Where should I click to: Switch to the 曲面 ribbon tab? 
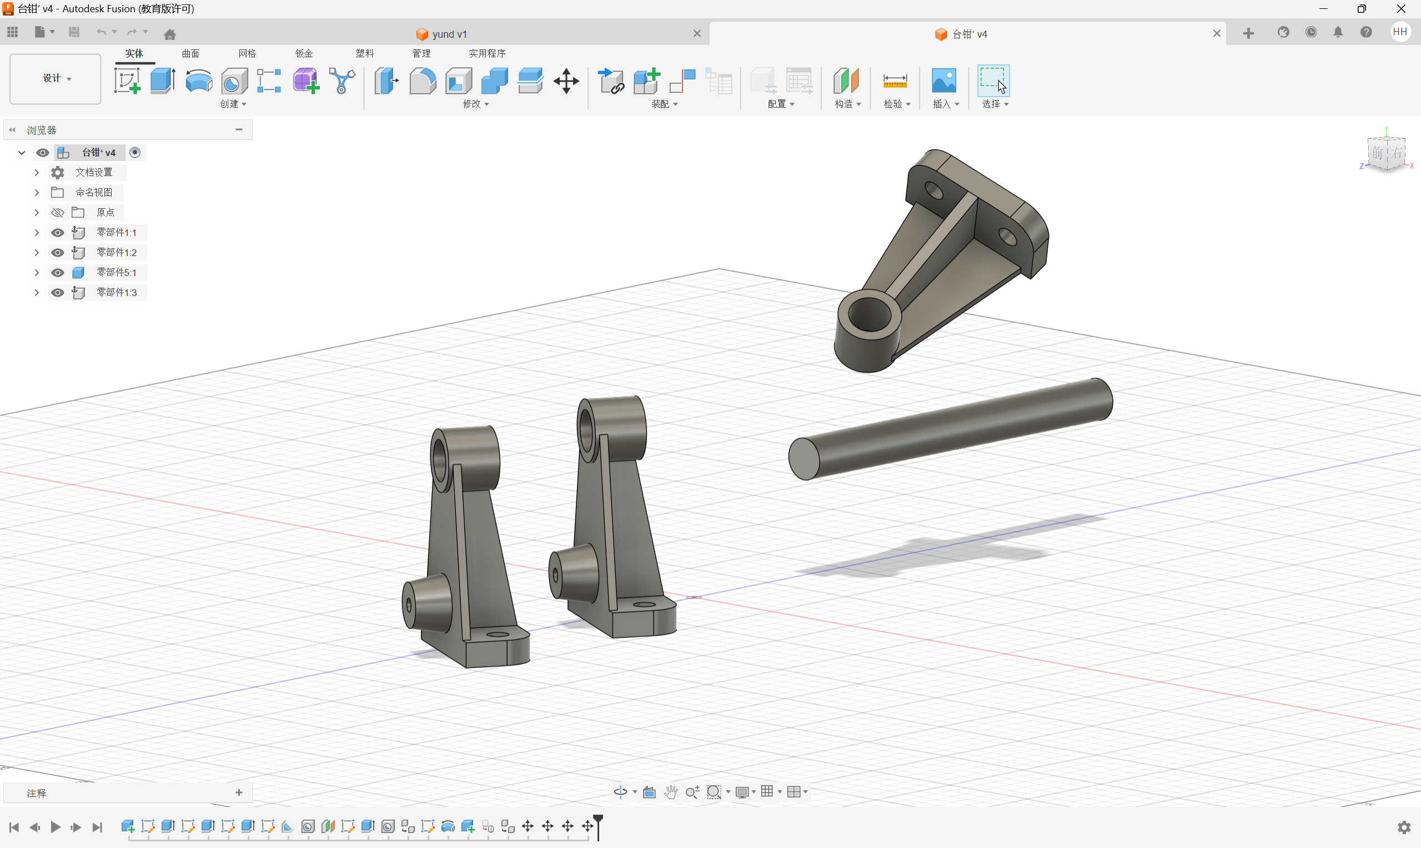pos(190,53)
